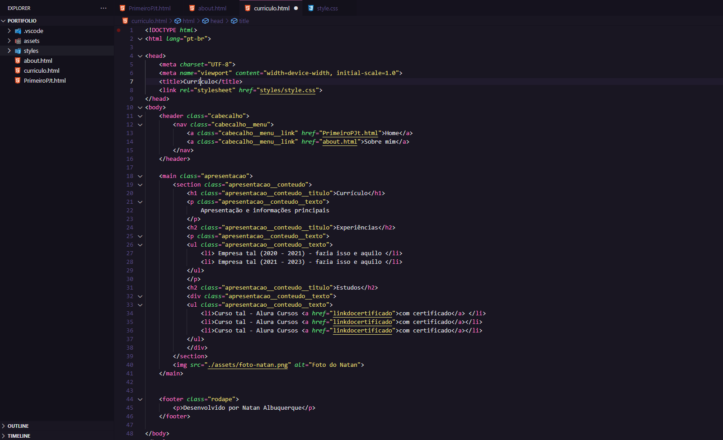Click line number 7 in gutter
This screenshot has width=723, height=440.
coord(131,82)
